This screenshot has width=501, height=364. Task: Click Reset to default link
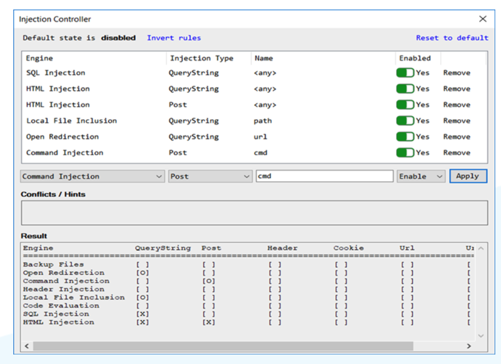(452, 38)
